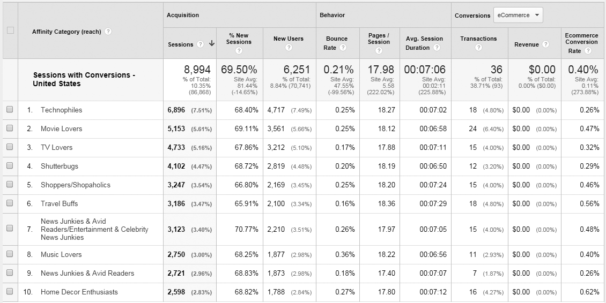This screenshot has height=303, width=606.
Task: Click Sessions descending sort arrow
Action: [x=212, y=44]
